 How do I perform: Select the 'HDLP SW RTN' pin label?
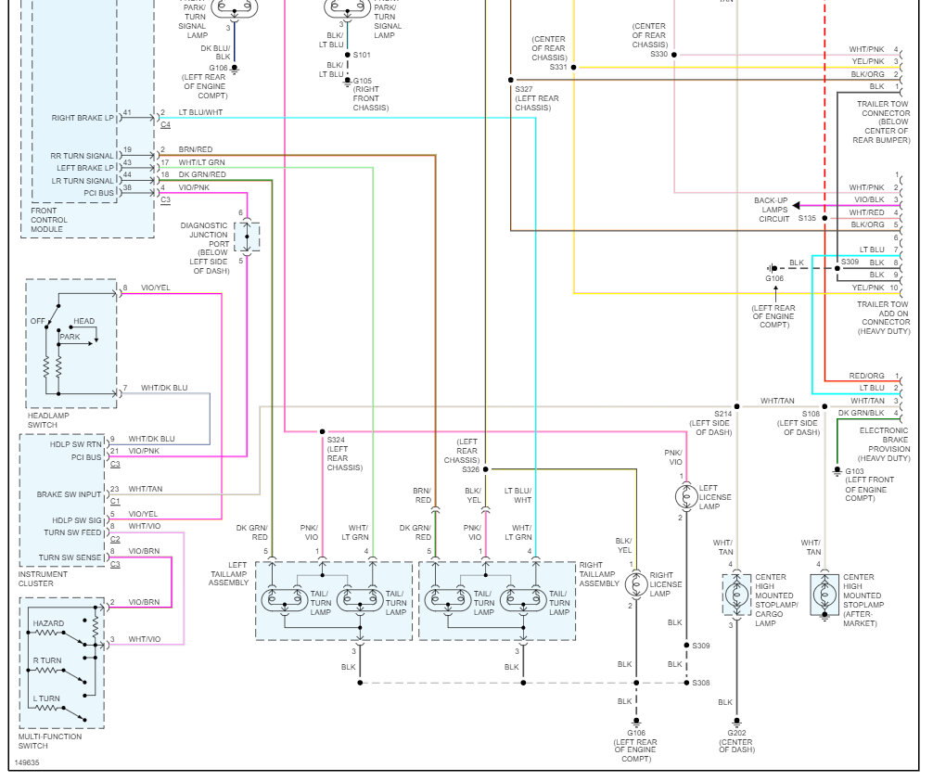[75, 444]
